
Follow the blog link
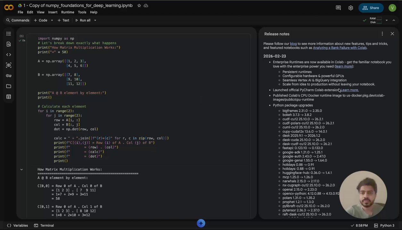(293, 44)
